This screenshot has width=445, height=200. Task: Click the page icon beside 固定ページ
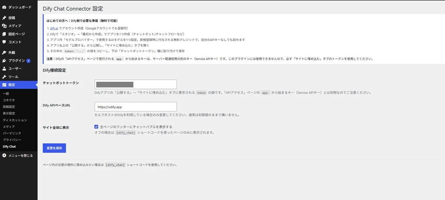point(4,34)
